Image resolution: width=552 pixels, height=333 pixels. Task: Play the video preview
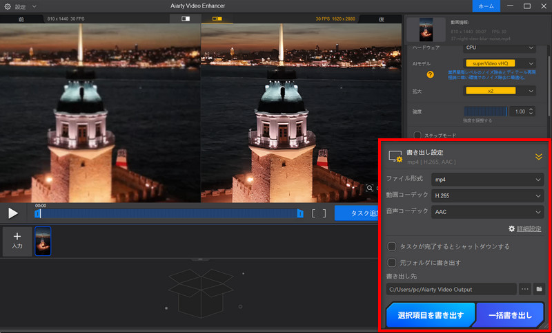pos(13,213)
